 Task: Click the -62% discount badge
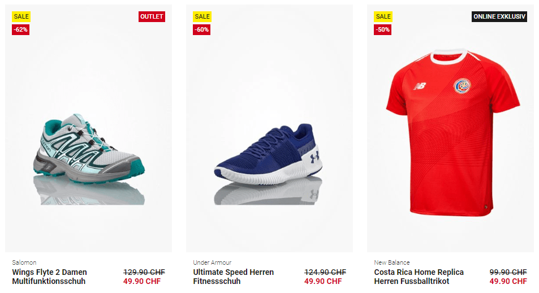[x=20, y=29]
